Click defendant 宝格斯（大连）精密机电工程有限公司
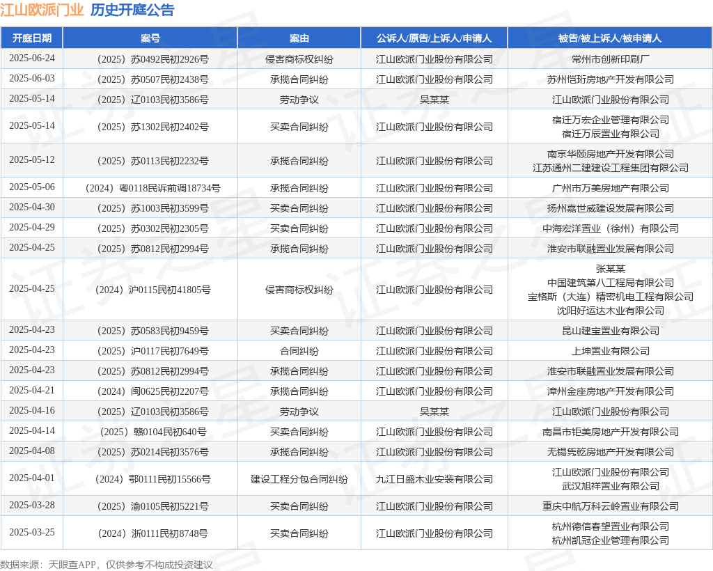Image resolution: width=713 pixels, height=571 pixels. (x=610, y=297)
